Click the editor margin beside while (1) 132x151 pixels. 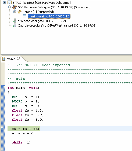pyautogui.click(x=3, y=142)
